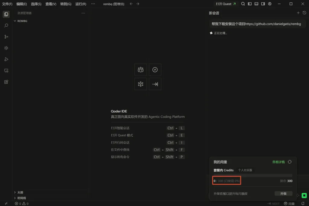Click the tab-arrow tile in the welcome center
Viewport: 309px width, 206px height.
[x=155, y=84]
